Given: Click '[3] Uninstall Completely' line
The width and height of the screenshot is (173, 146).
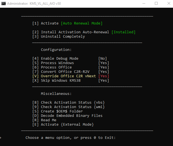Looking at the screenshot, I should click(59, 37).
